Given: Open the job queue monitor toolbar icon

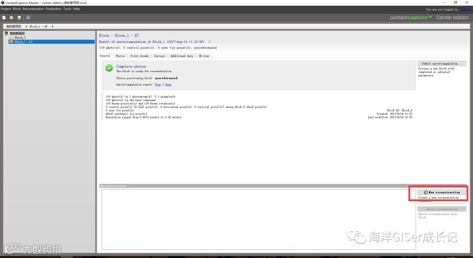Looking at the screenshot, I should 28,18.
